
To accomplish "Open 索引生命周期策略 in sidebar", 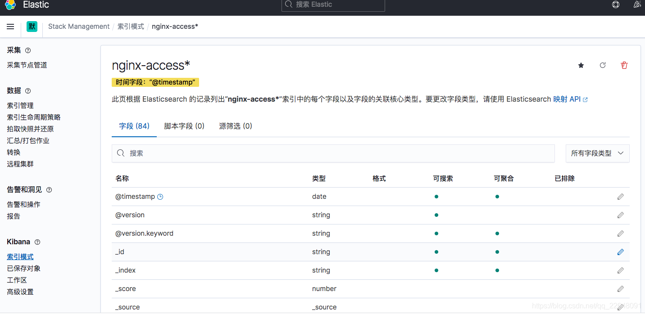I will coord(34,117).
